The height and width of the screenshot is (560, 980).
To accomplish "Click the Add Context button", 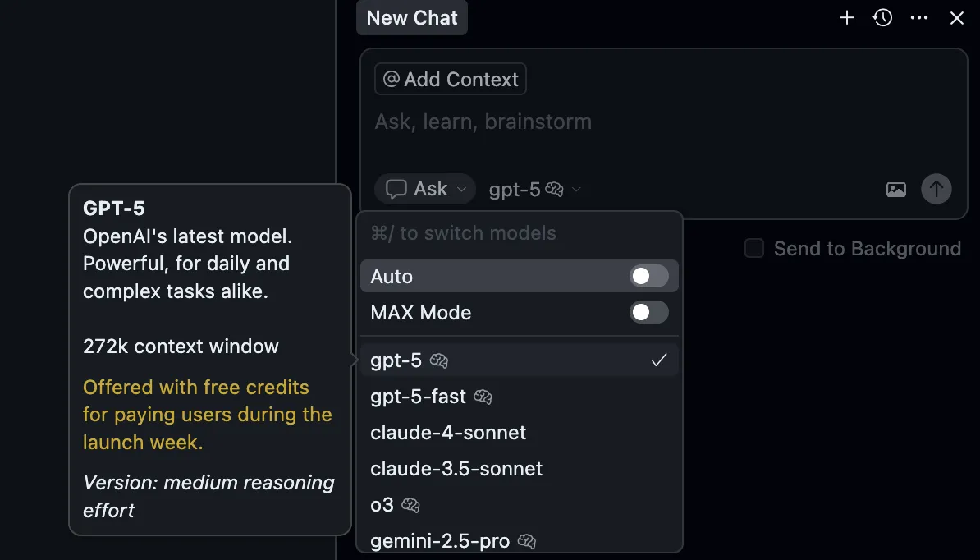I will (x=451, y=80).
